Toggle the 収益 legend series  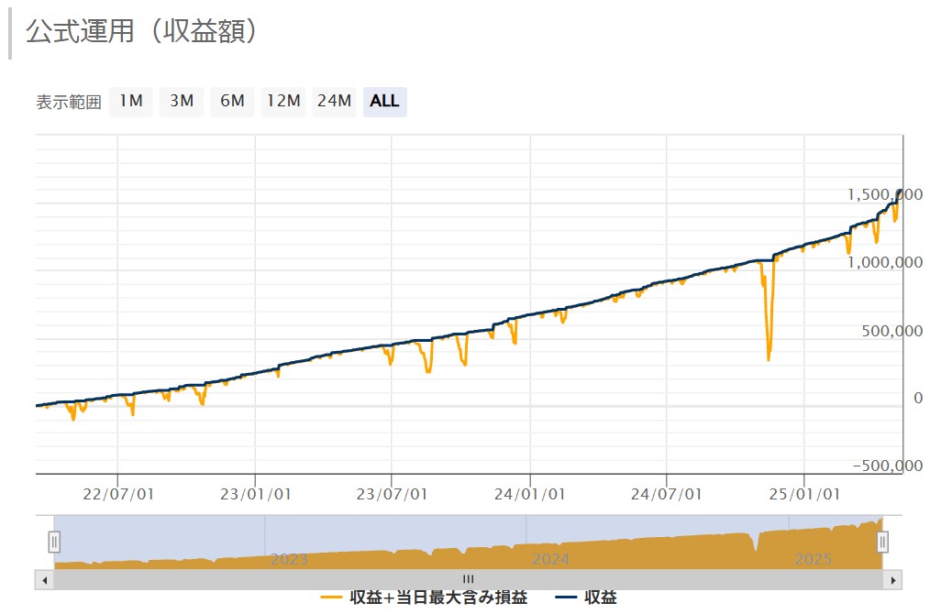click(586, 598)
